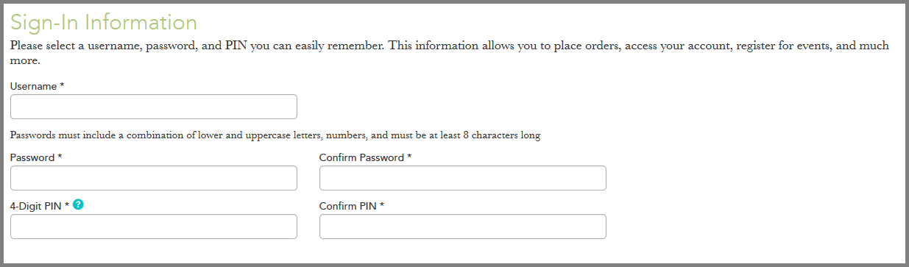
Task: Click the Sign-In Information heading
Action: (x=104, y=22)
